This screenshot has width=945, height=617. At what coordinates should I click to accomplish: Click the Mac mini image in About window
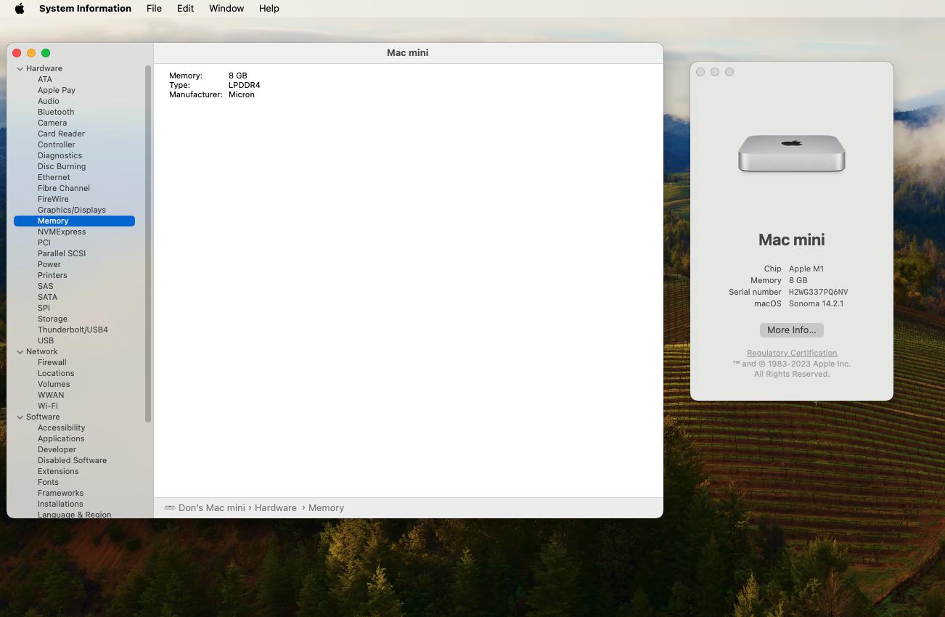coord(791,153)
